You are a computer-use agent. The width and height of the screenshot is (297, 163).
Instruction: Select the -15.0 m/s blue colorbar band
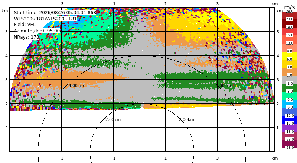pos(290,120)
